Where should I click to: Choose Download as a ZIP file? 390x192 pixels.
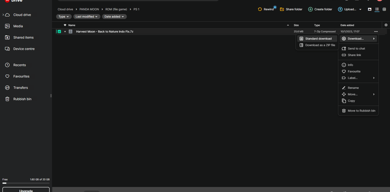click(x=317, y=45)
